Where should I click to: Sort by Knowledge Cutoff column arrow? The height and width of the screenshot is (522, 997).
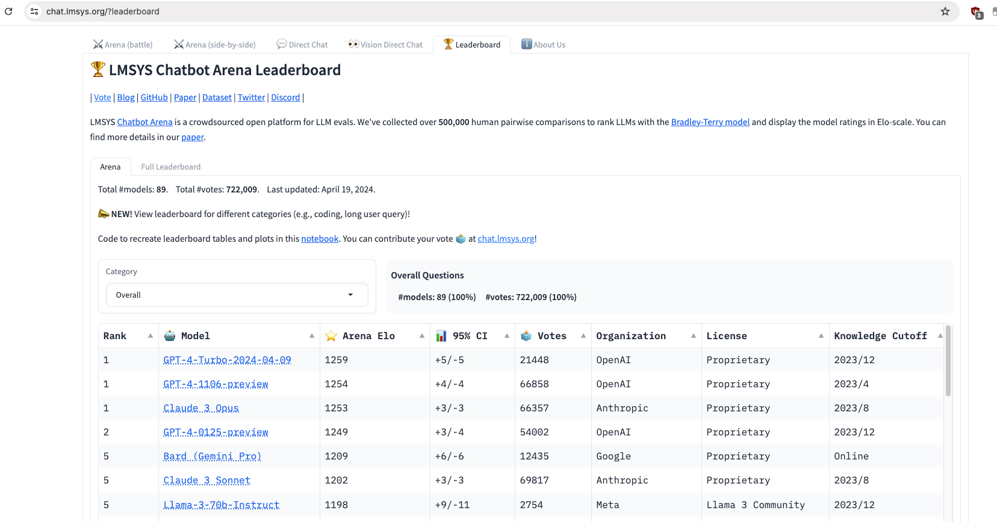tap(940, 336)
